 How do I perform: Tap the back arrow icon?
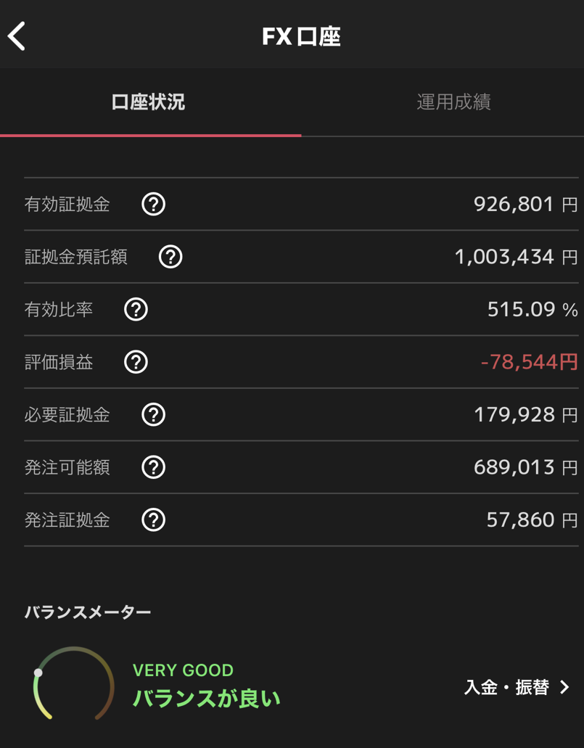[x=17, y=36]
